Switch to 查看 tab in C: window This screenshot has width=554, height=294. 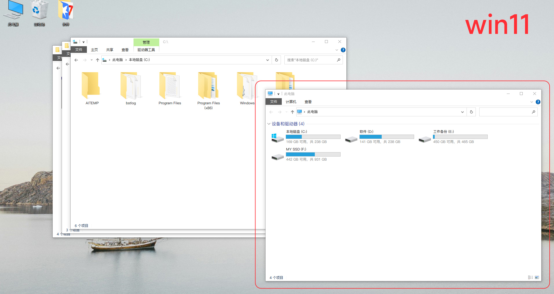tap(125, 50)
